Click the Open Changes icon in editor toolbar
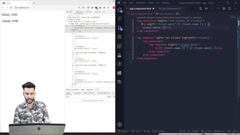Viewport: 240px width, 135px height. [201, 9]
